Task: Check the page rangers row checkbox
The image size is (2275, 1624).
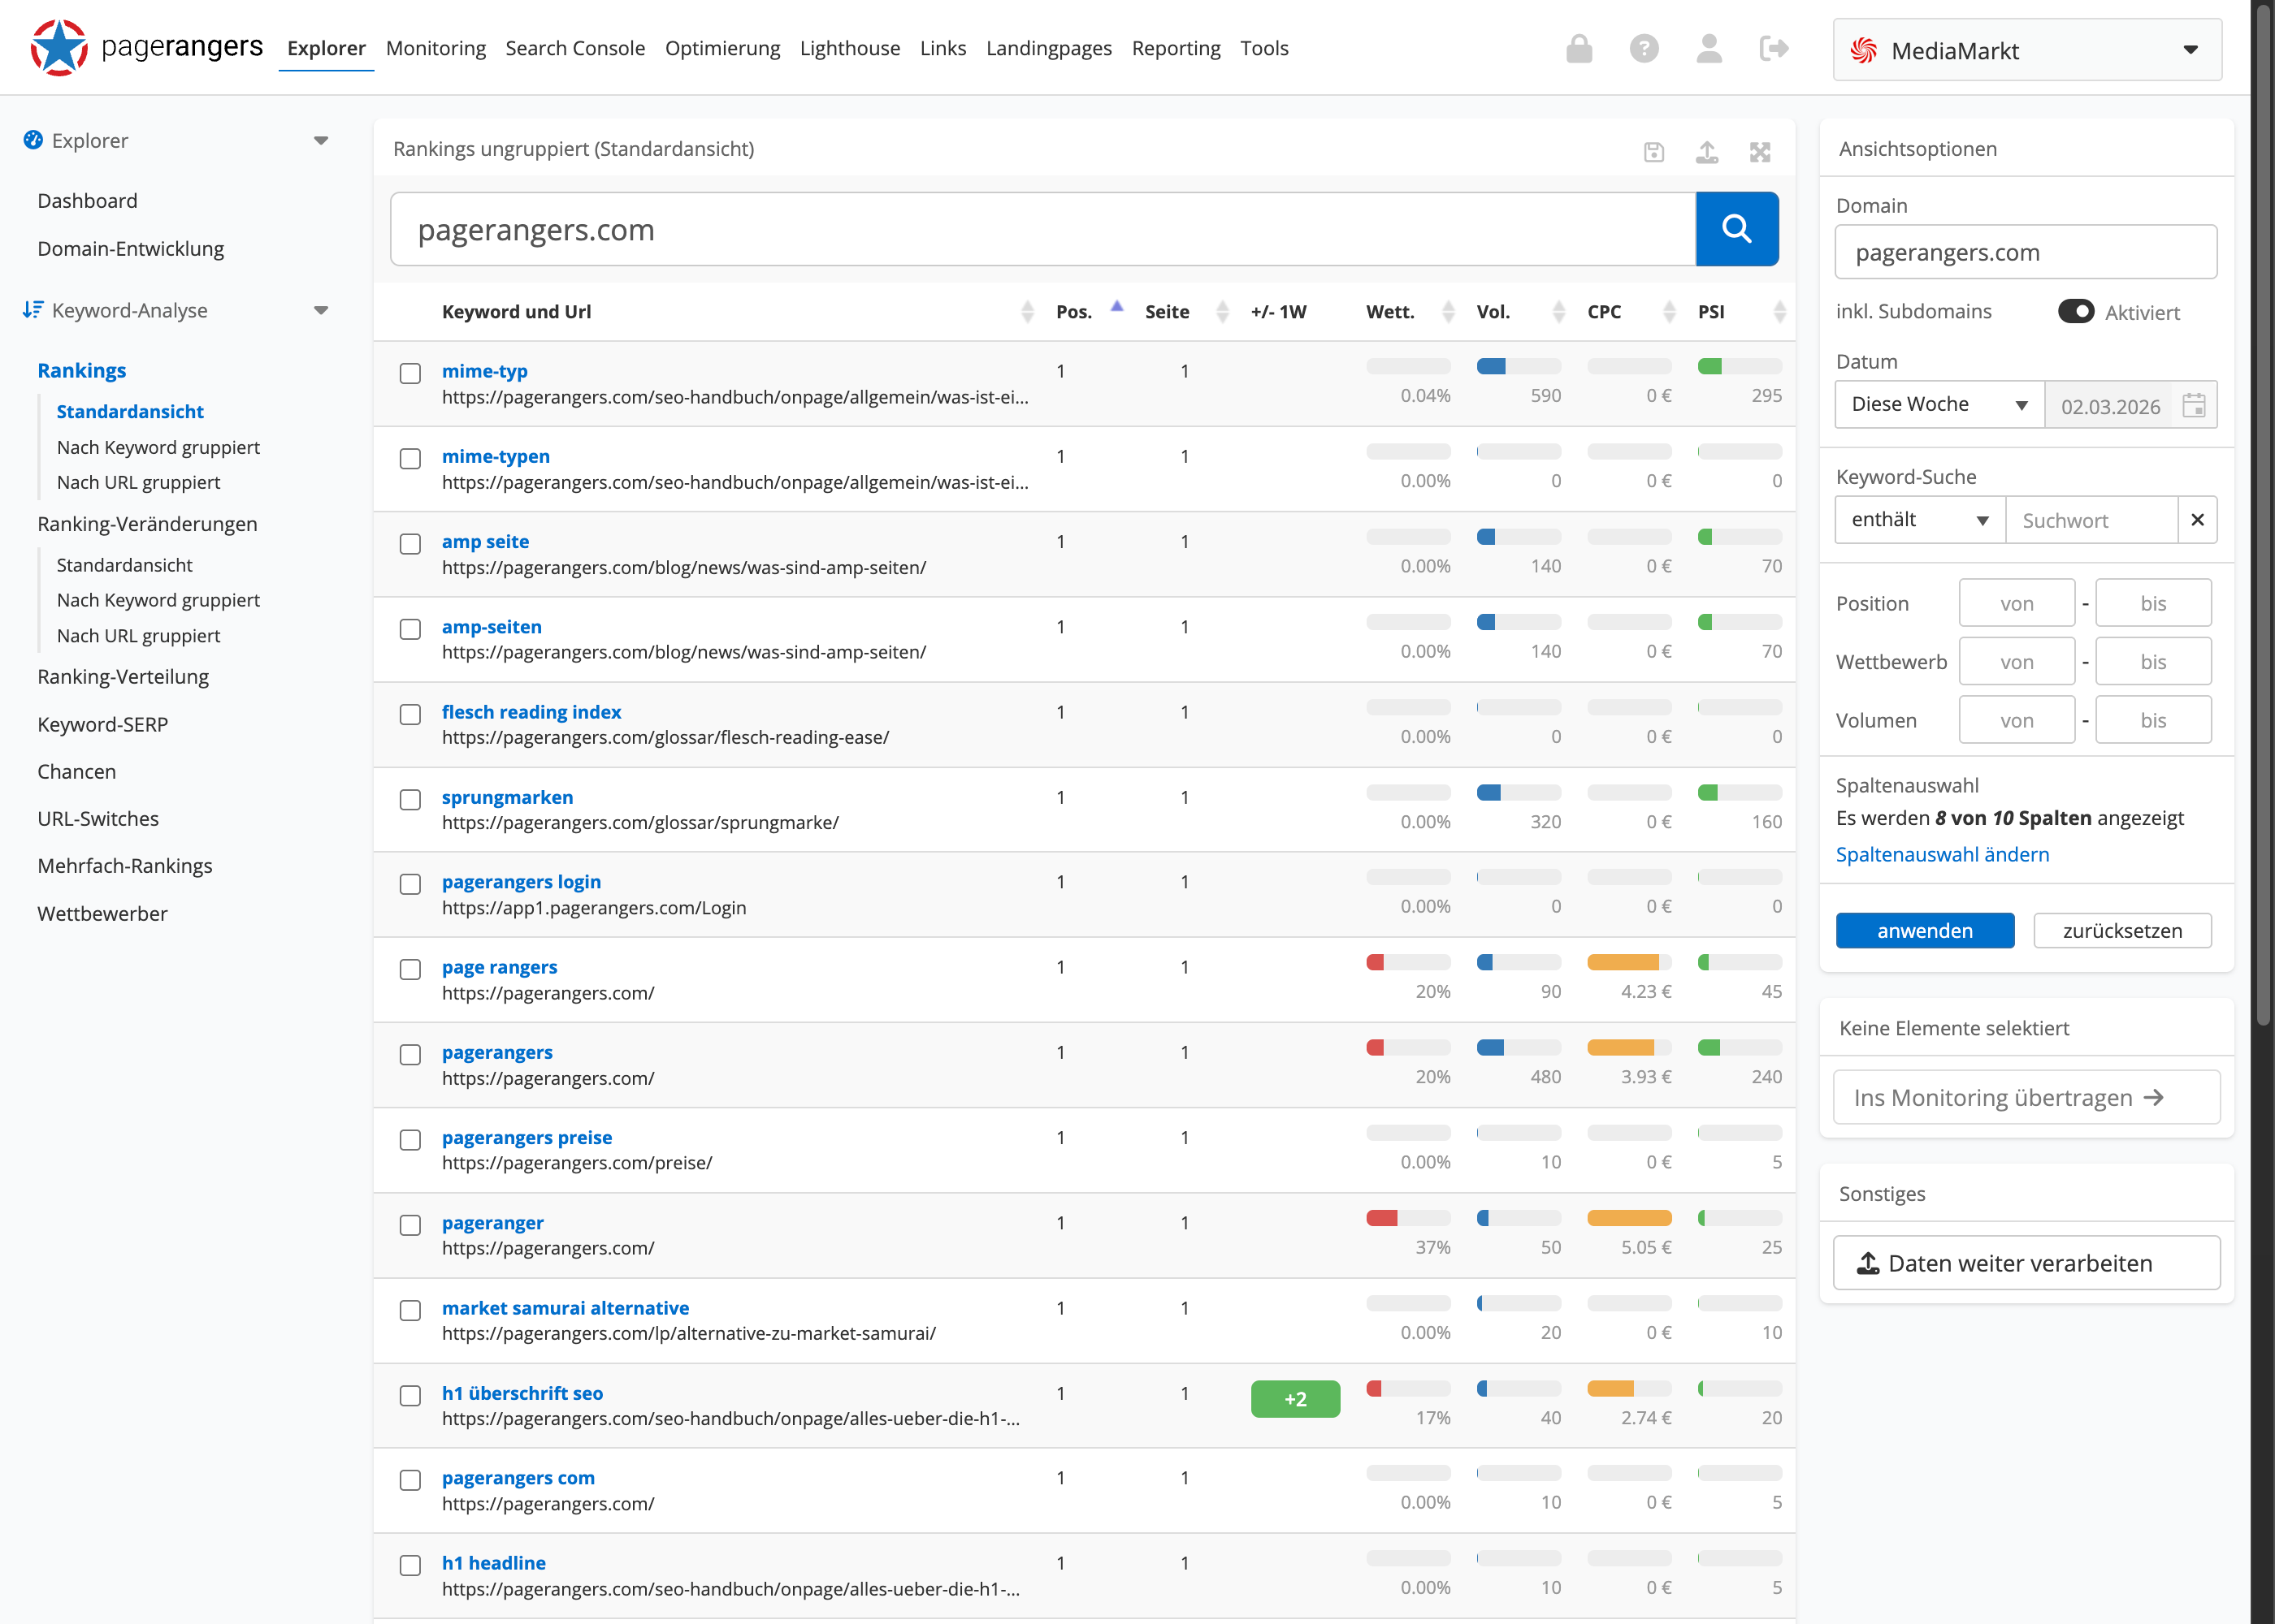Action: [410, 969]
